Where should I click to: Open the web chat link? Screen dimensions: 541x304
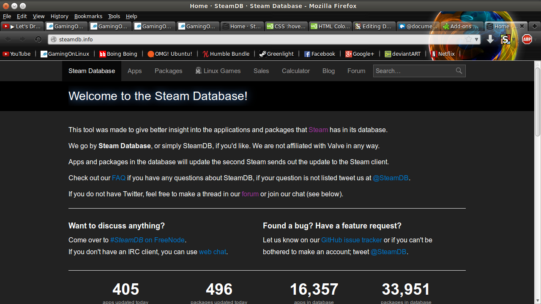(213, 252)
